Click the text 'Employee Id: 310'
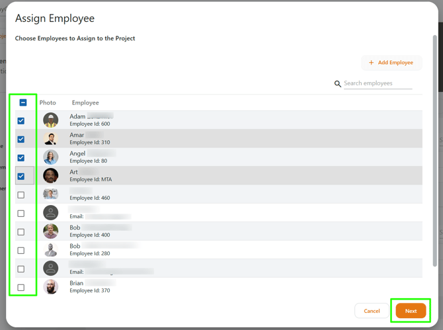The image size is (443, 330). point(90,142)
